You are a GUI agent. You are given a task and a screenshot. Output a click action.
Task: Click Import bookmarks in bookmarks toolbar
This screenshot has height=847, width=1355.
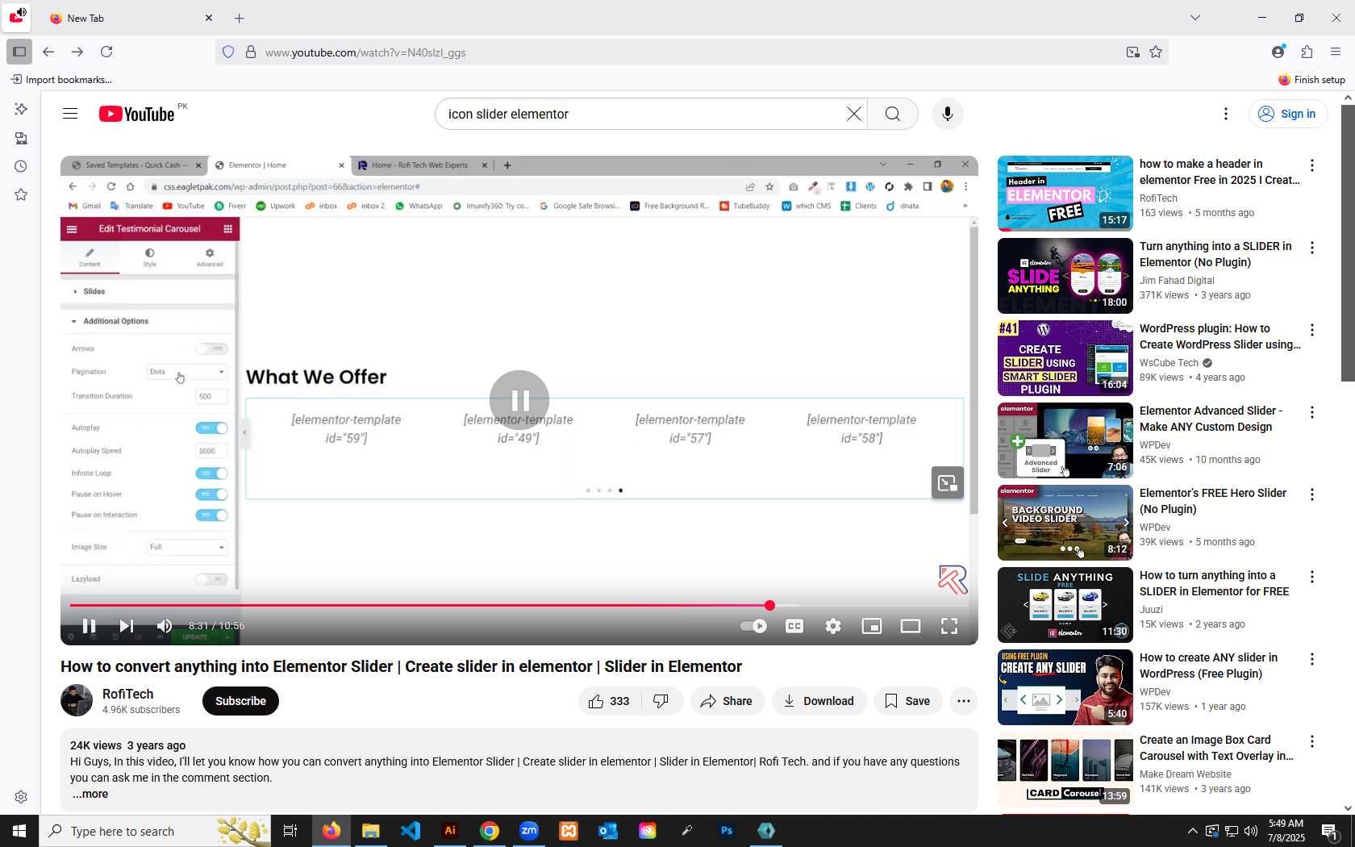pos(61,79)
